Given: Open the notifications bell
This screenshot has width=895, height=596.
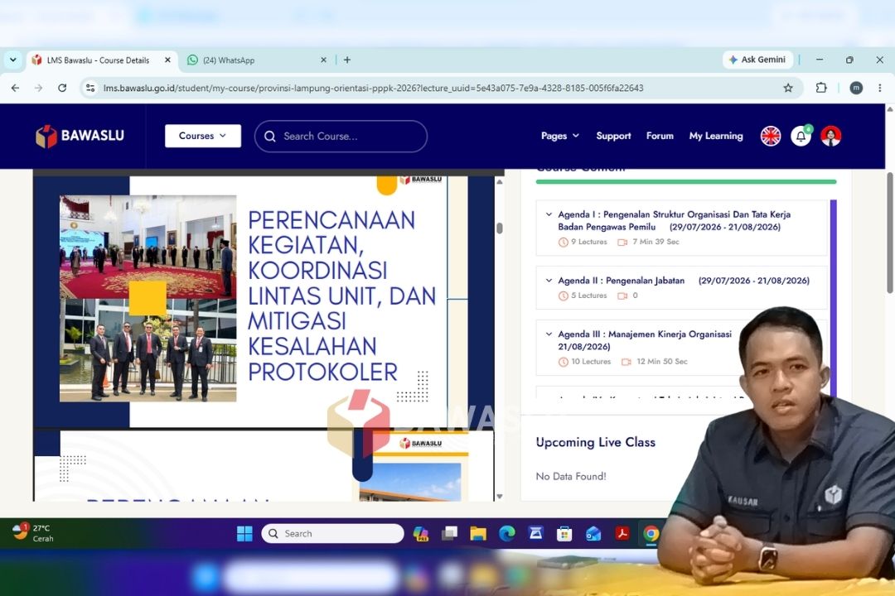Looking at the screenshot, I should click(801, 136).
